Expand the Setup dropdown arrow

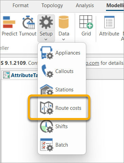coord(46,40)
